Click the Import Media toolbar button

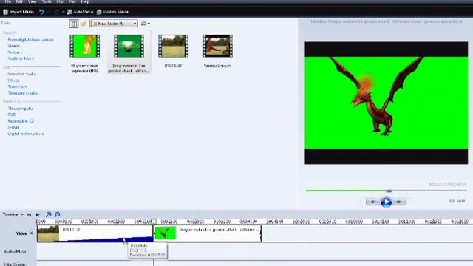tap(18, 12)
